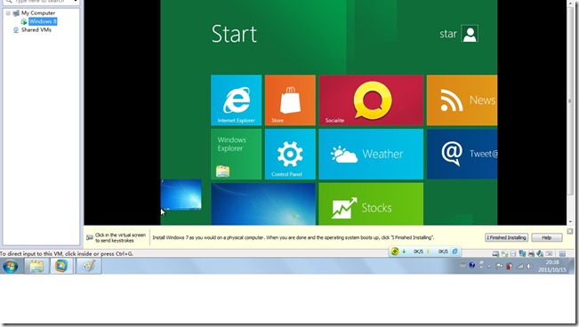Open the library search dropdown arrow
Screen dimensions: 579x327
[x=76, y=1]
